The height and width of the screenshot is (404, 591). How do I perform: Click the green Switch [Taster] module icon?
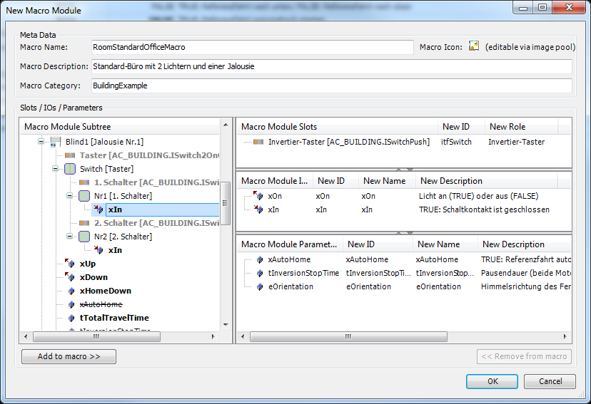70,169
